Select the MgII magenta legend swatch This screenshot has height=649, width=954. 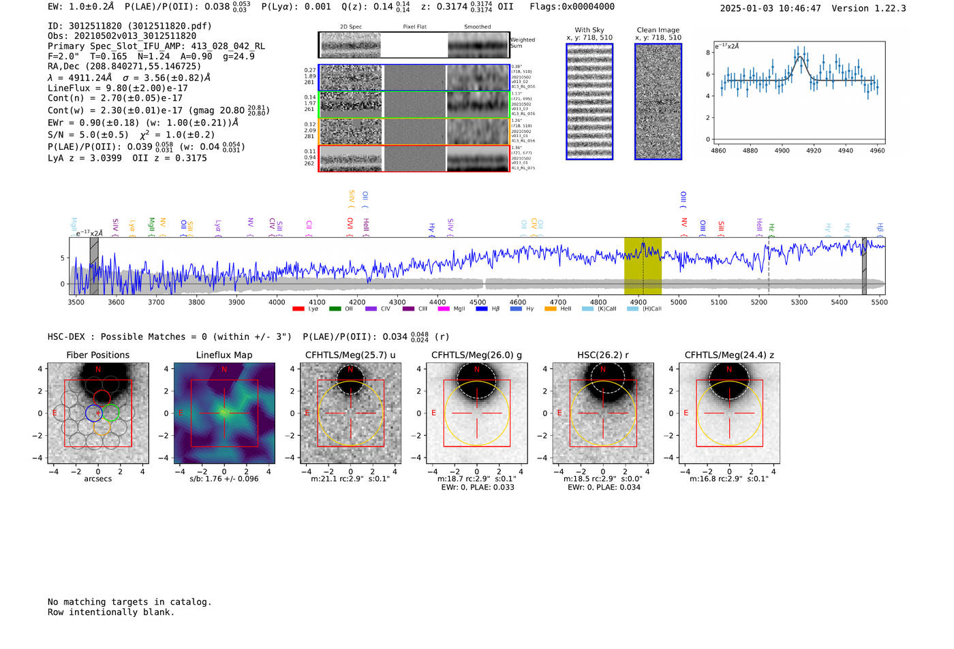[444, 309]
